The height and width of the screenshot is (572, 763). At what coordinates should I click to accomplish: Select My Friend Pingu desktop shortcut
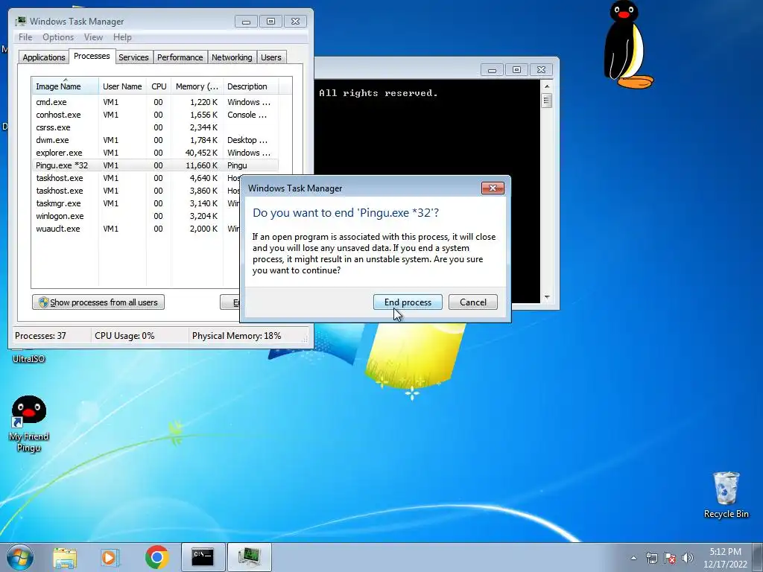[29, 424]
